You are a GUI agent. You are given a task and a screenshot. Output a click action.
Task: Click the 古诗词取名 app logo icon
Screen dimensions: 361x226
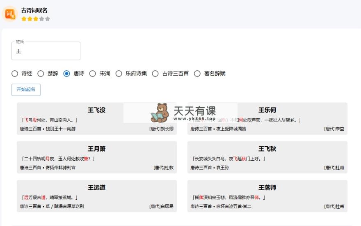tap(10, 14)
